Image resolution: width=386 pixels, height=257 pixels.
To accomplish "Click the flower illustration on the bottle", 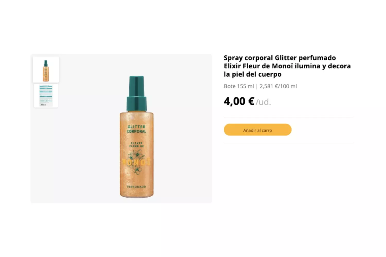I will (136, 162).
